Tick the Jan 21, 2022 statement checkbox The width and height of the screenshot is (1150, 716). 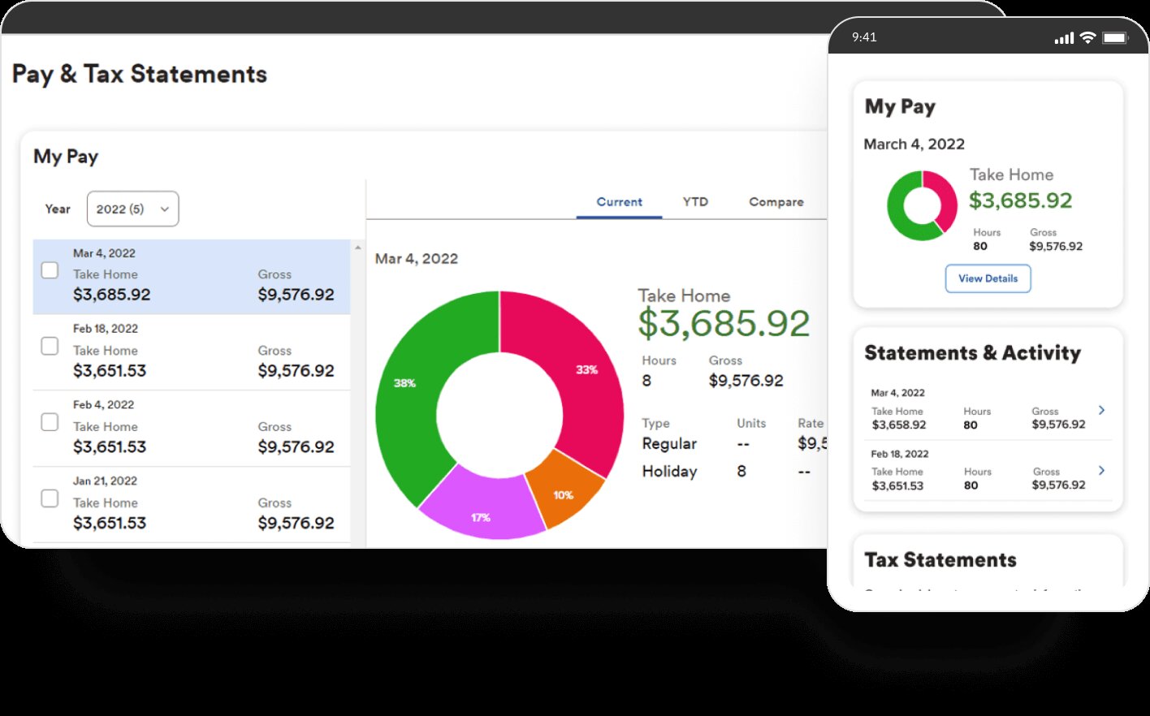pos(50,498)
